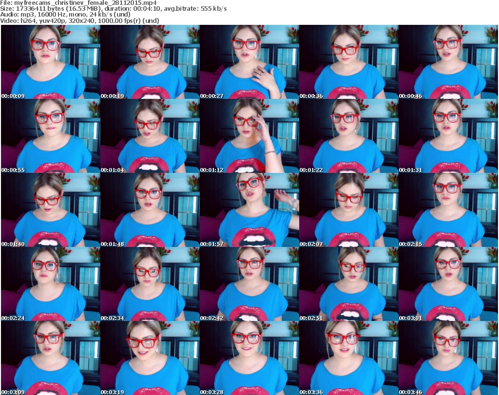
Task: Click the Audio mp3 16000 Hz info line
Action: point(65,15)
